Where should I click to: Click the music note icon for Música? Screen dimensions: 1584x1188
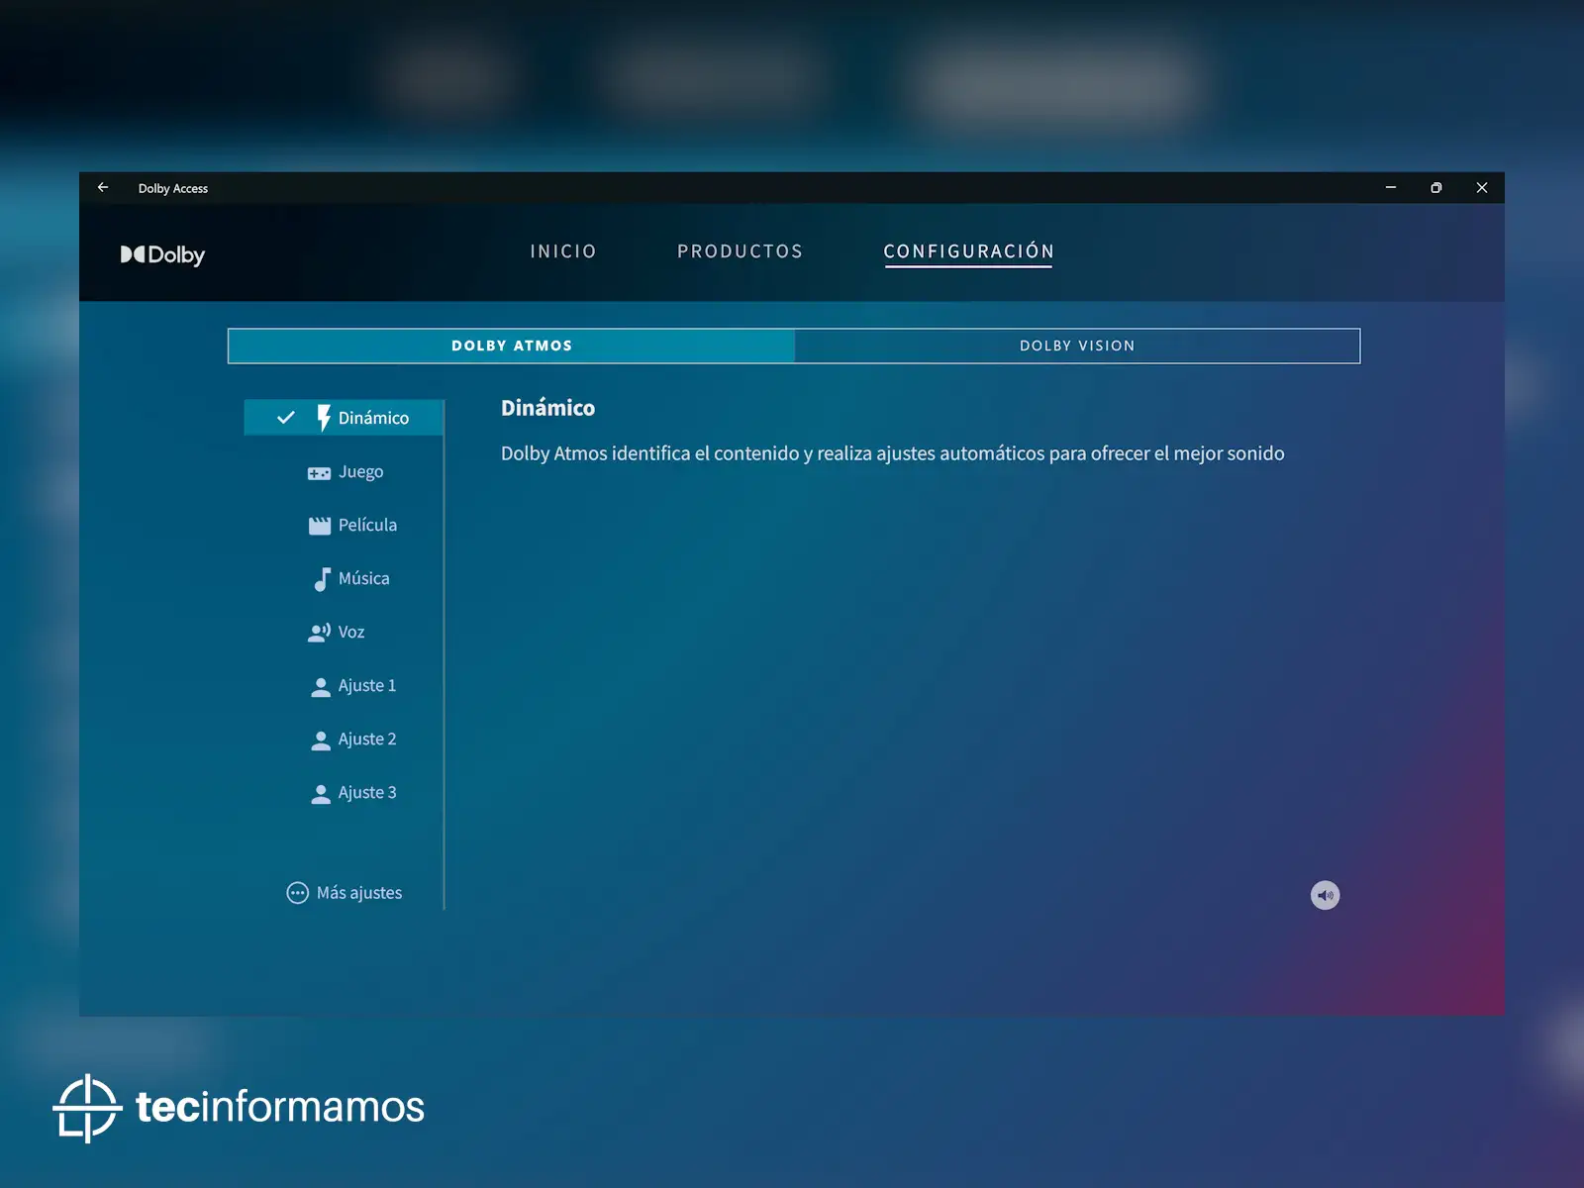pyautogui.click(x=322, y=579)
